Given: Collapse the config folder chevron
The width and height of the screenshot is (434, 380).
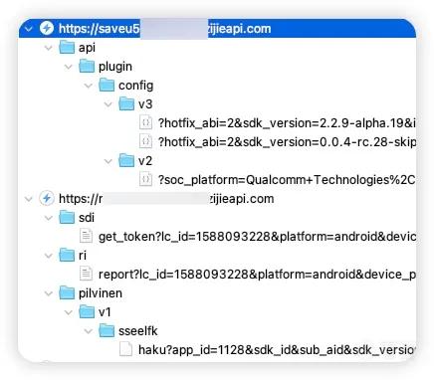Looking at the screenshot, I should click(x=89, y=86).
